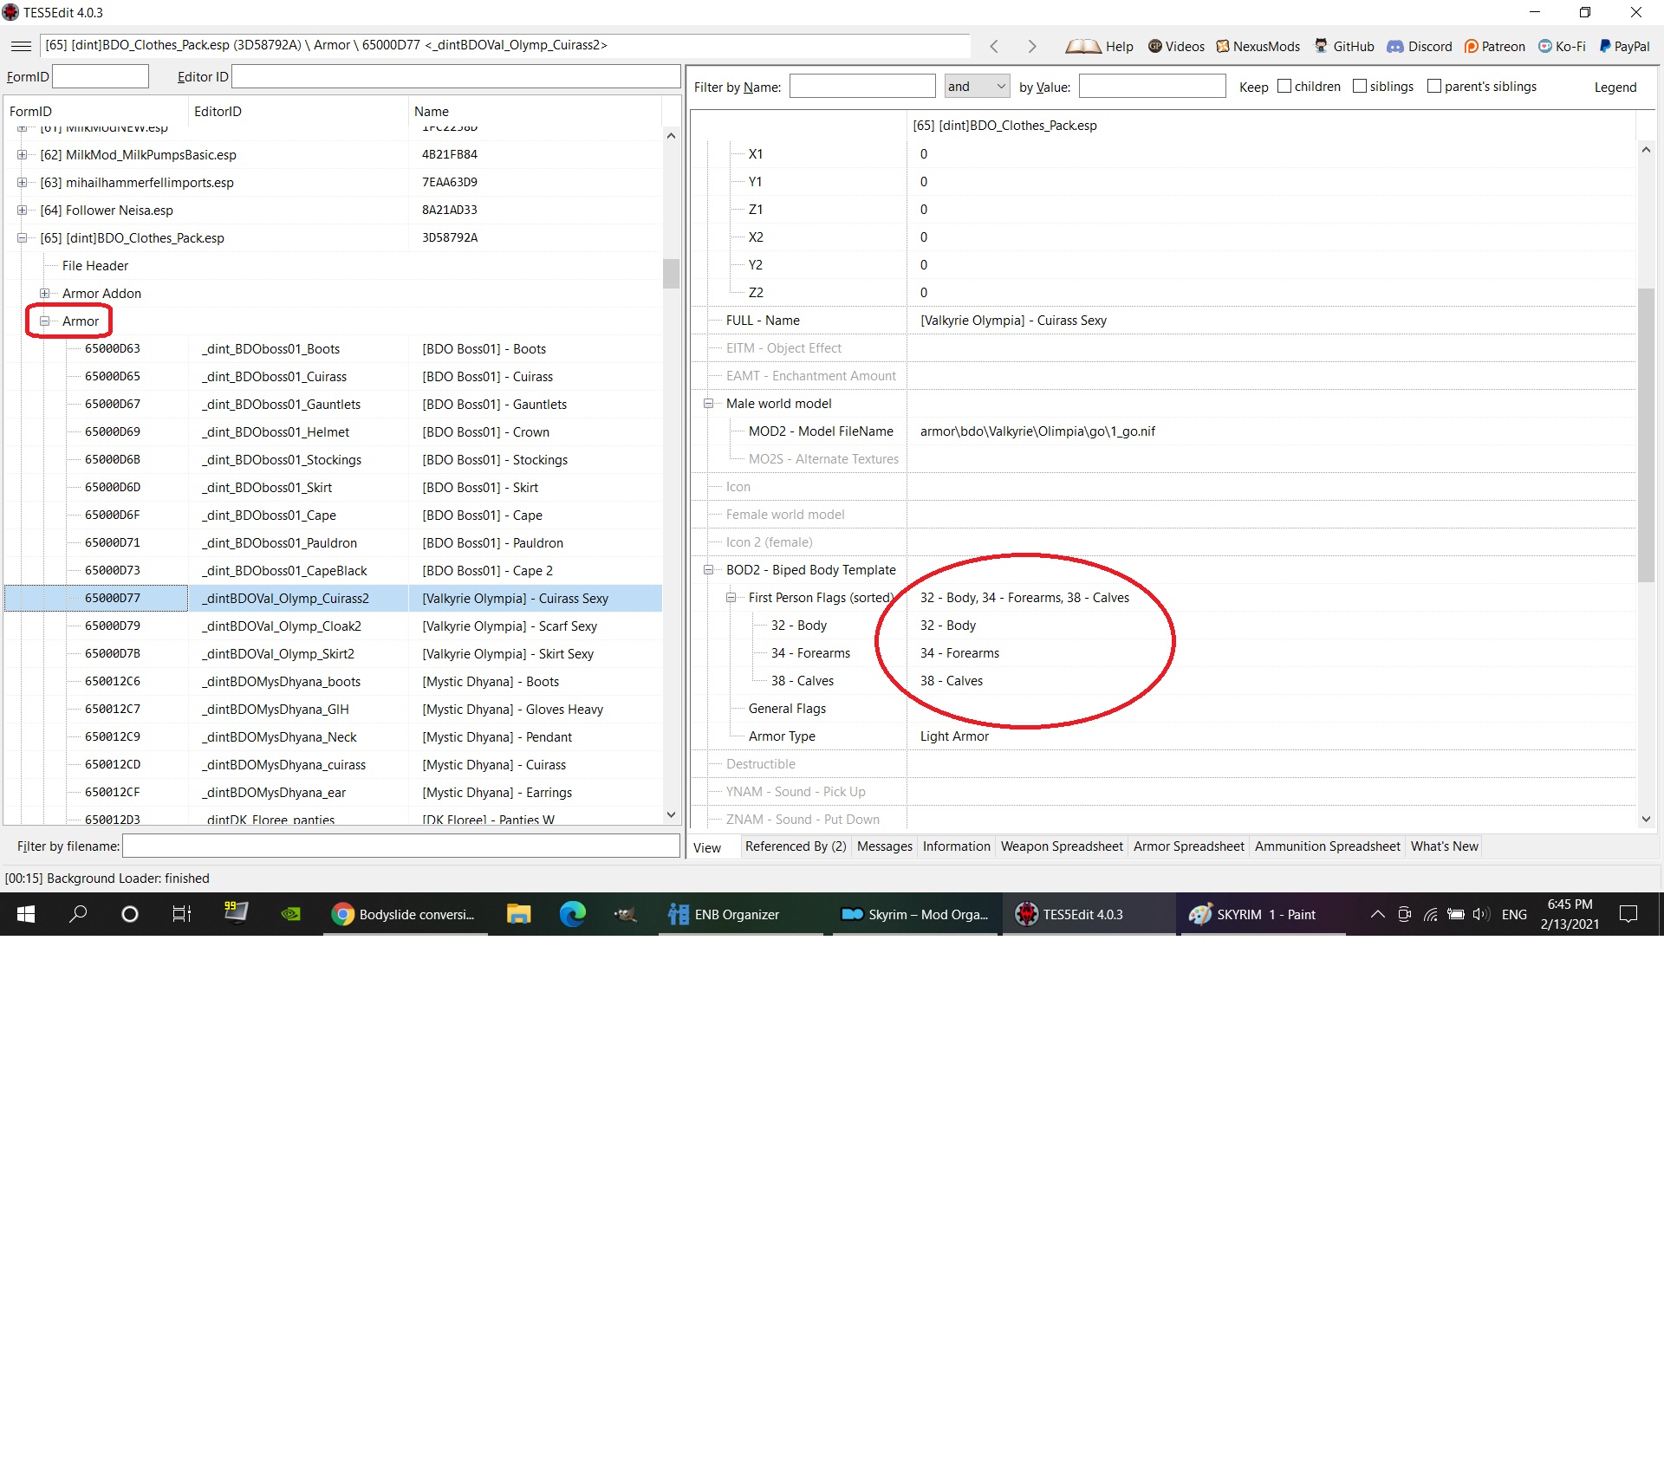Viewport: 1664px width, 1459px height.
Task: Click the Filter by filename input field
Action: coord(400,846)
